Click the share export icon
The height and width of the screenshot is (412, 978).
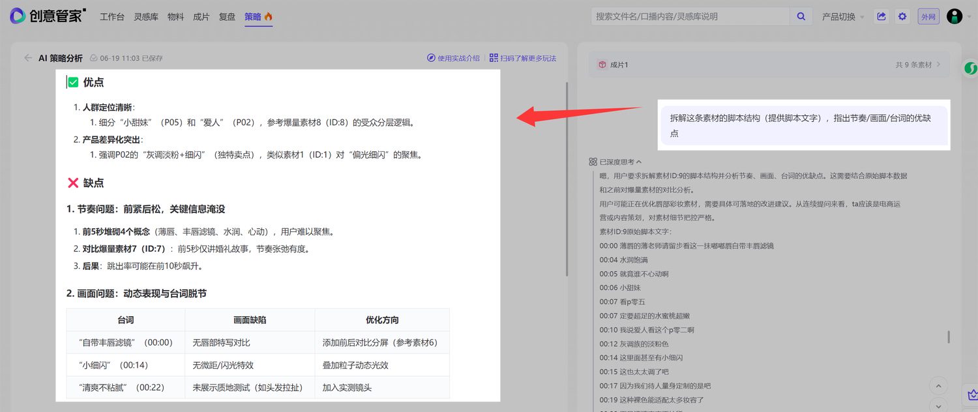point(882,16)
